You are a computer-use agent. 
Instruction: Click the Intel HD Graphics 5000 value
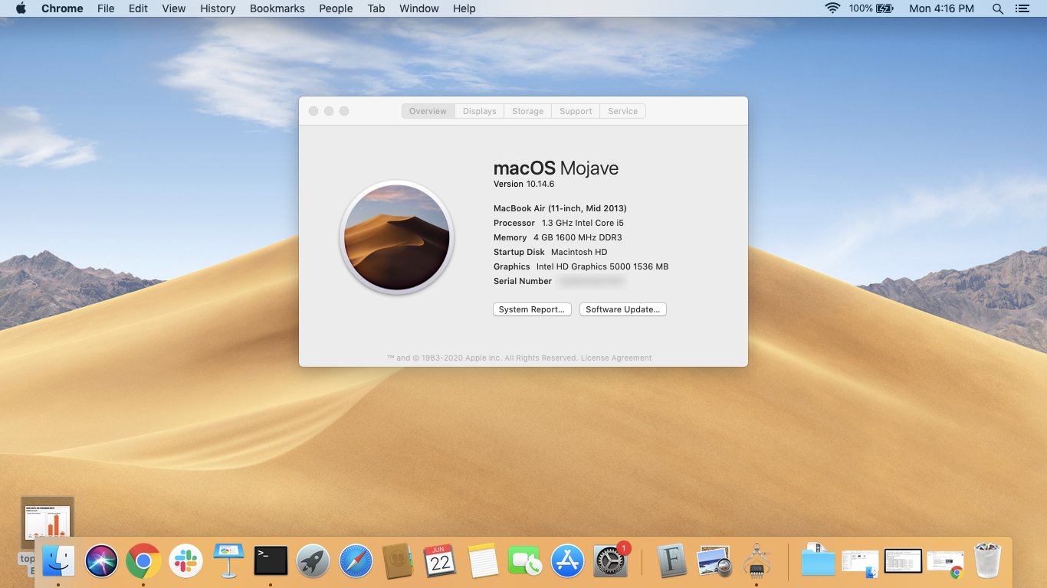pyautogui.click(x=602, y=266)
